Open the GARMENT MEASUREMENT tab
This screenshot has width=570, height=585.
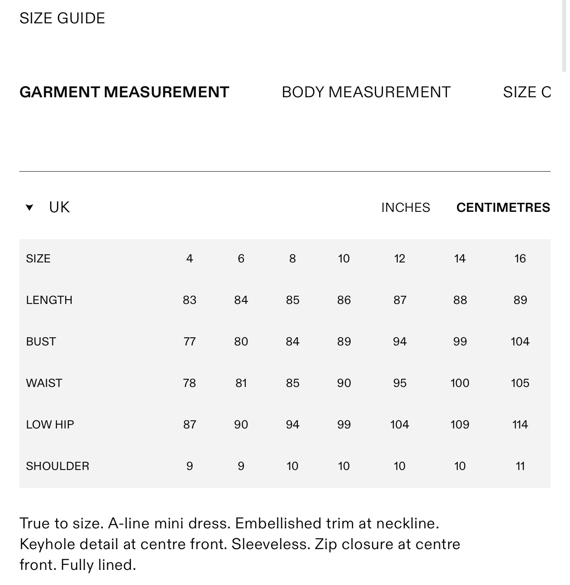pos(124,92)
